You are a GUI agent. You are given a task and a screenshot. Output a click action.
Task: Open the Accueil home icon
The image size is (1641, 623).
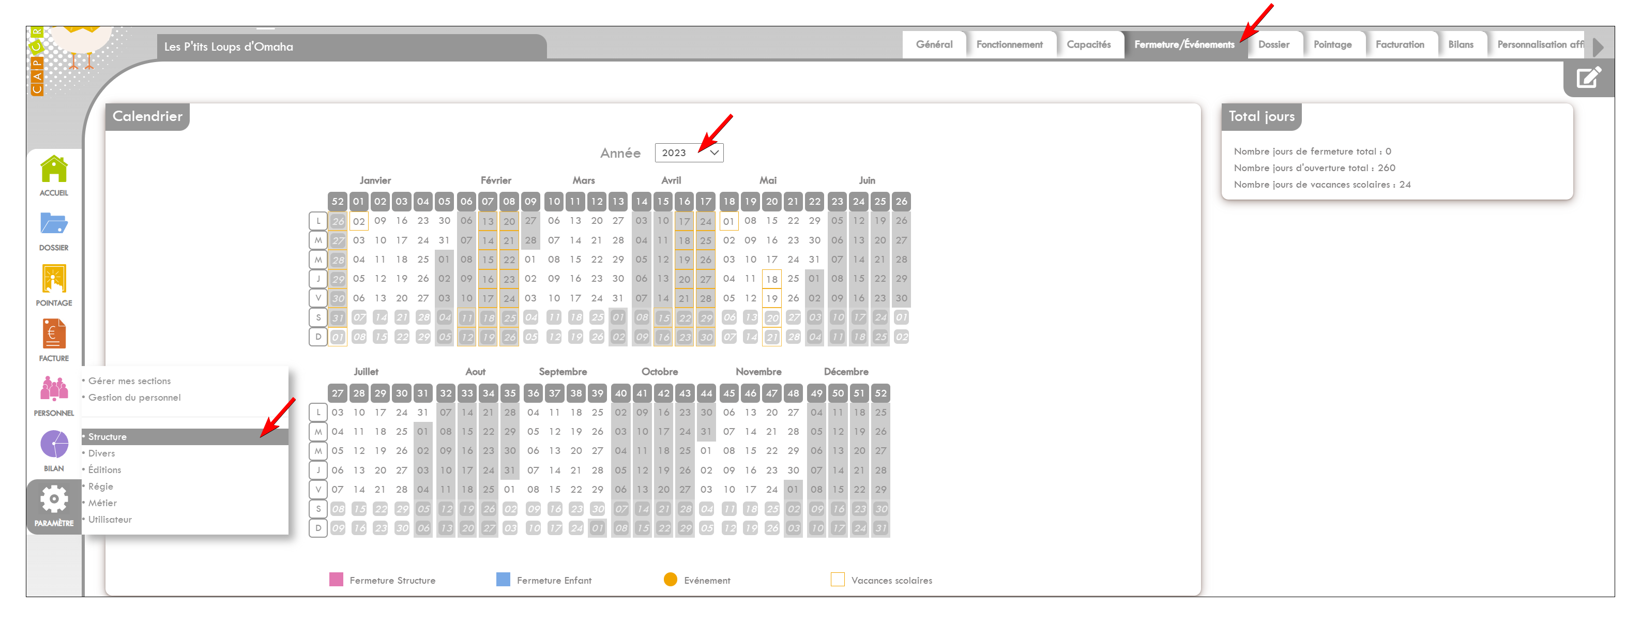[x=54, y=170]
